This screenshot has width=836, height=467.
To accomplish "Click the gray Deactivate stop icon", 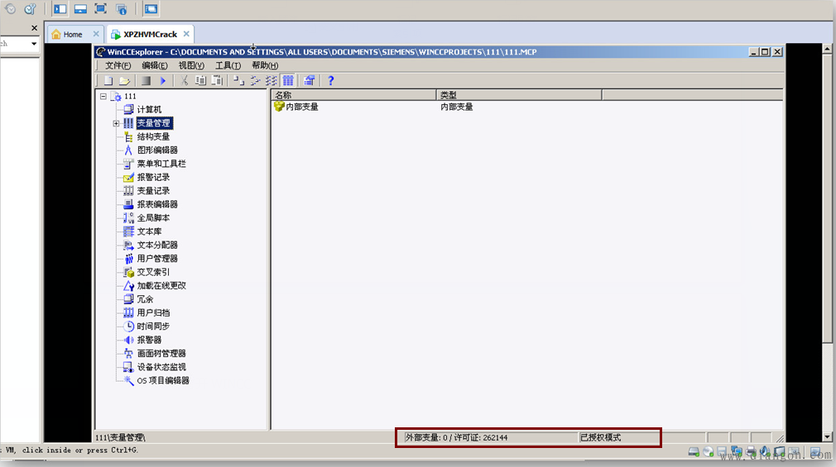I will click(146, 81).
